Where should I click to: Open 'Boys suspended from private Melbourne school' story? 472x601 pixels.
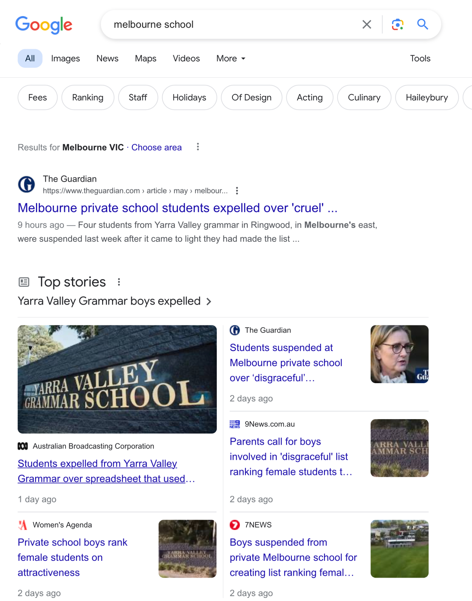click(293, 557)
